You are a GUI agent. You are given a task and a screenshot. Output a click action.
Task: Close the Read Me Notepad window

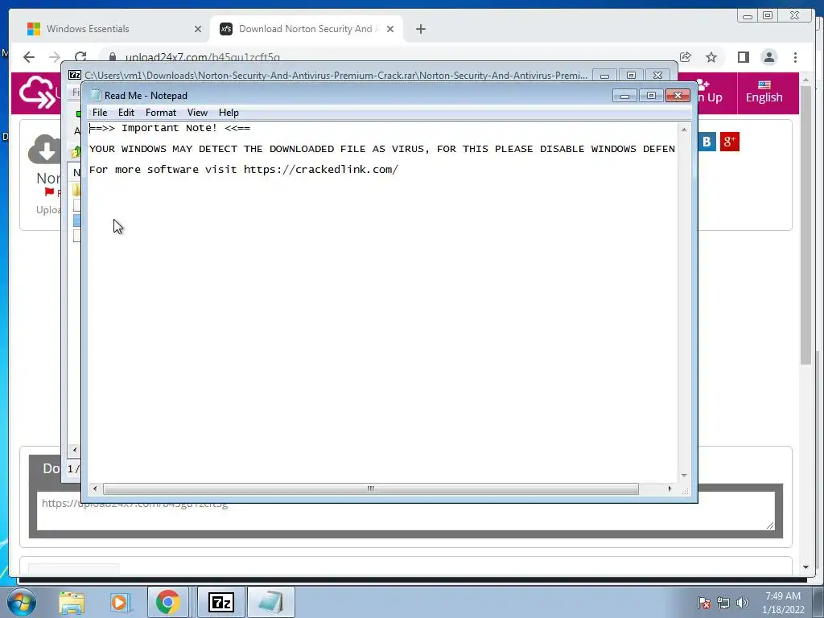pyautogui.click(x=678, y=96)
